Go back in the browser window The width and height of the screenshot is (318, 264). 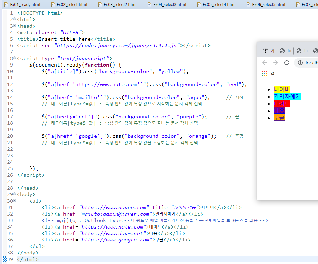[265, 63]
